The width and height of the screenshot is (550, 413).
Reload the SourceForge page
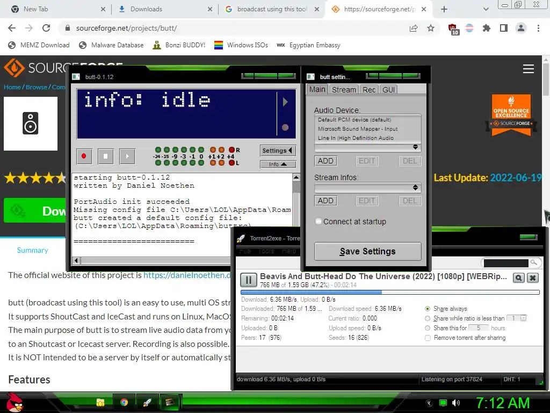tap(46, 28)
